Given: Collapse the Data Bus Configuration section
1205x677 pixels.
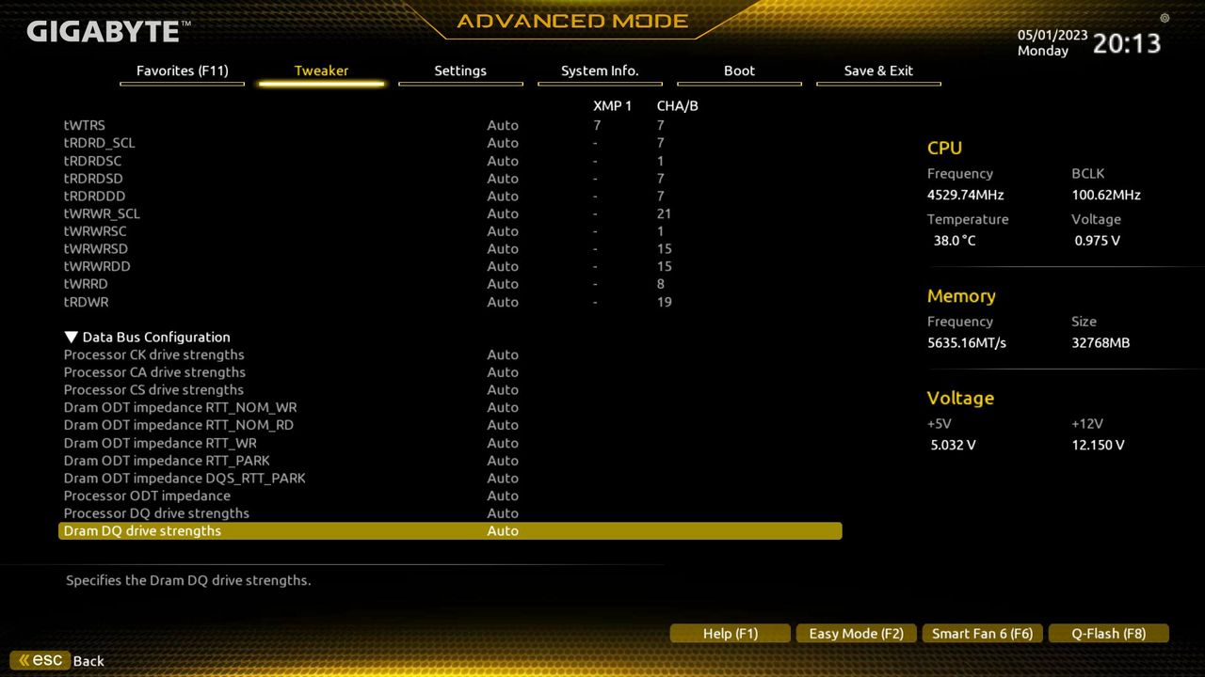Looking at the screenshot, I should coord(147,337).
